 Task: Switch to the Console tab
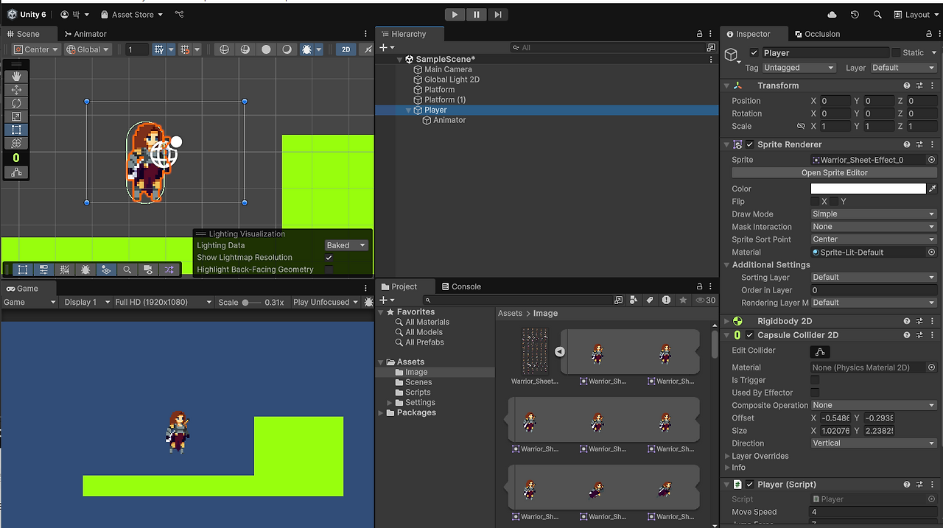(x=460, y=287)
